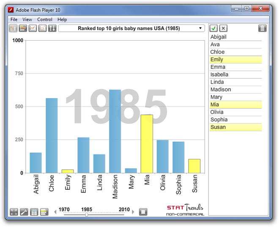Switch to scatter plot view
Viewport: 279px width, 227px height.
click(42, 28)
